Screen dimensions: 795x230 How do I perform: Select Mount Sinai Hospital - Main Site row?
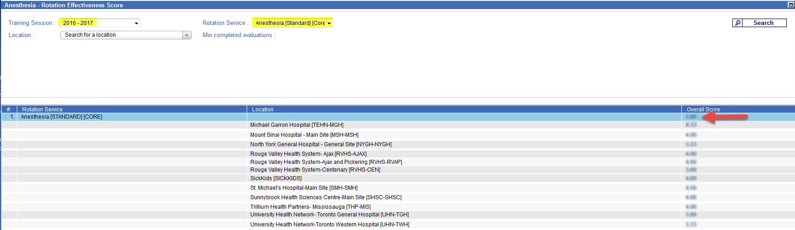pos(304,135)
